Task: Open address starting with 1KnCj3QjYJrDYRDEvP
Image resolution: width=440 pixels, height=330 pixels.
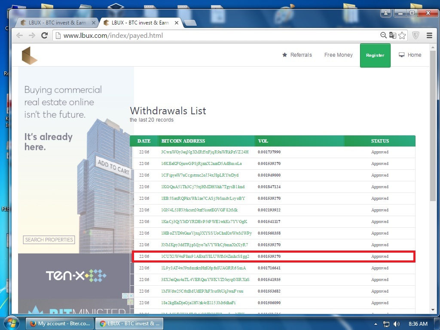Action: 204,221
